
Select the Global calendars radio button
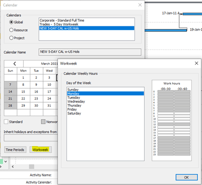(x=11, y=22)
